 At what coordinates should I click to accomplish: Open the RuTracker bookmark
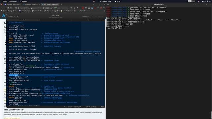82,11
